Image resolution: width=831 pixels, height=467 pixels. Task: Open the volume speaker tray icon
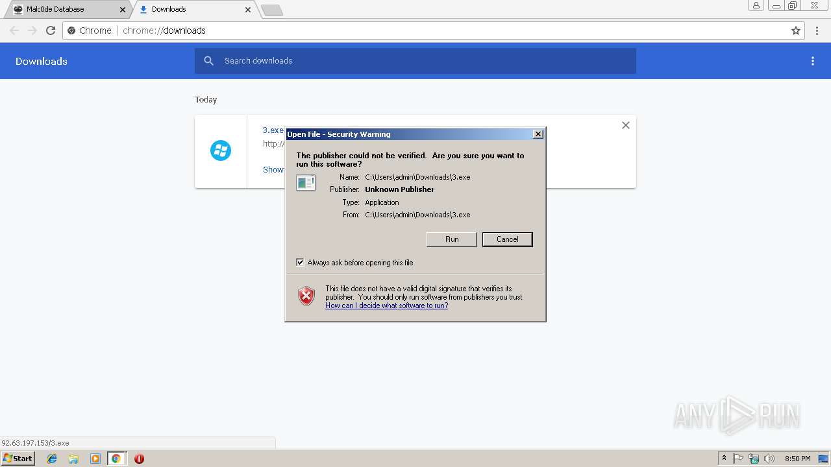[769, 459]
